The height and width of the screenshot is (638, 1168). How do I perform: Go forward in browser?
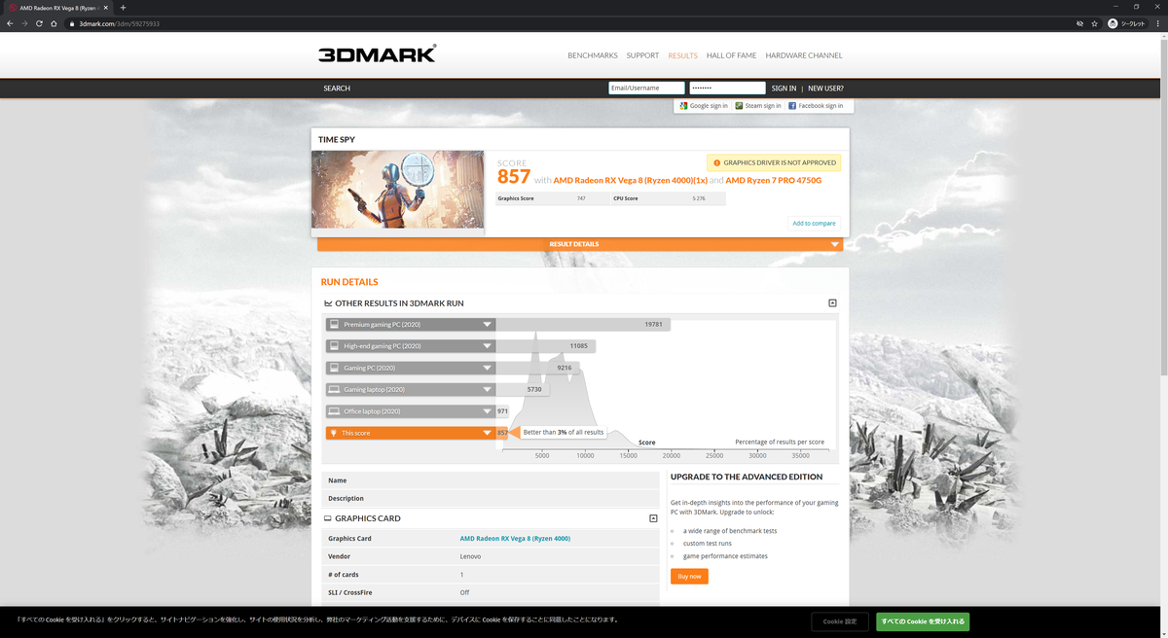(x=24, y=23)
